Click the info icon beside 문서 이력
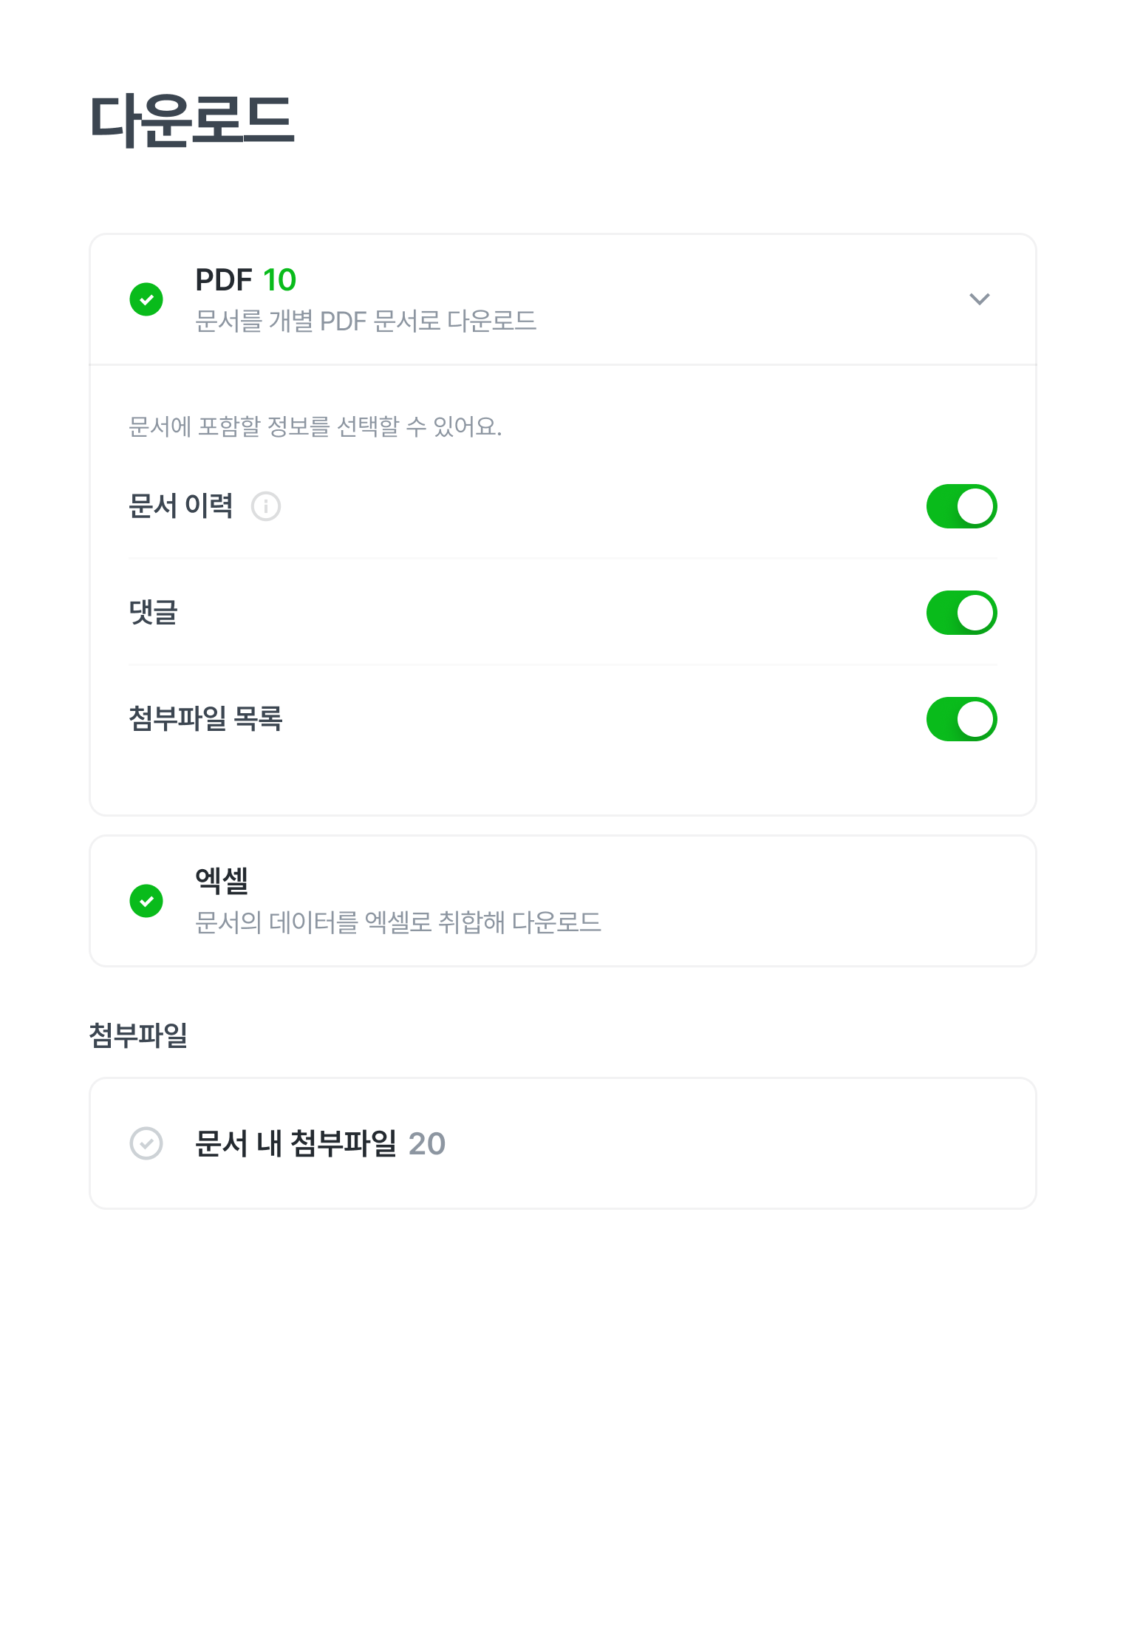Screen dimensions: 1126x1637 coord(266,506)
